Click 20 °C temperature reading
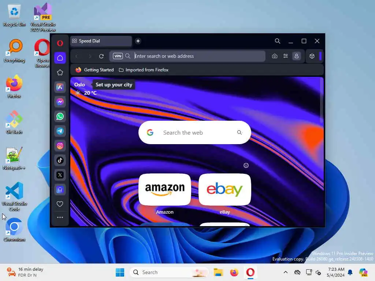Viewport: 375px width, 281px height. click(x=90, y=93)
